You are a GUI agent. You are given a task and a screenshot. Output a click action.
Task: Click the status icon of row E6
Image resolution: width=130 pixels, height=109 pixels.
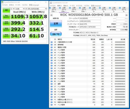(52, 89)
